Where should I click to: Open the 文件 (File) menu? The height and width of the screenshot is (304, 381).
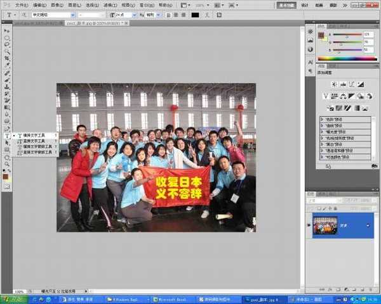pyautogui.click(x=22, y=4)
